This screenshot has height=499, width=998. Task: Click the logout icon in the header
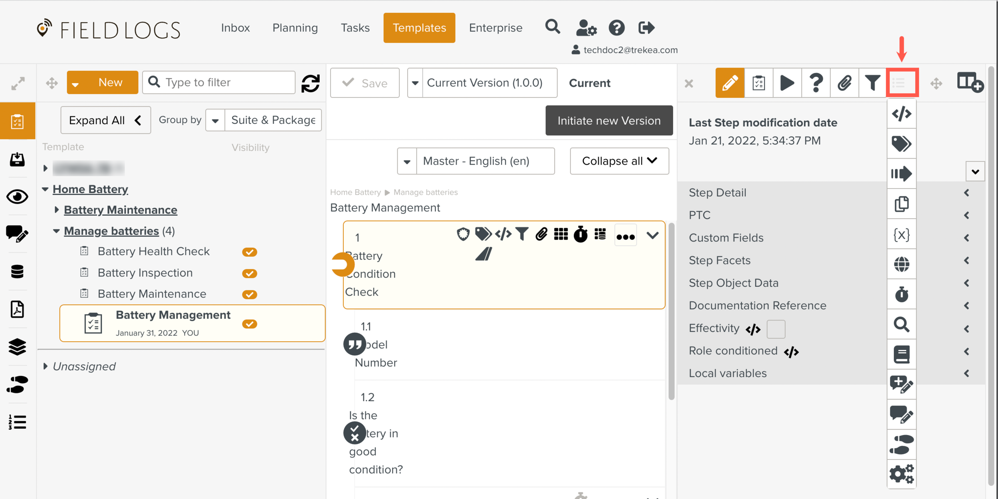coord(646,28)
